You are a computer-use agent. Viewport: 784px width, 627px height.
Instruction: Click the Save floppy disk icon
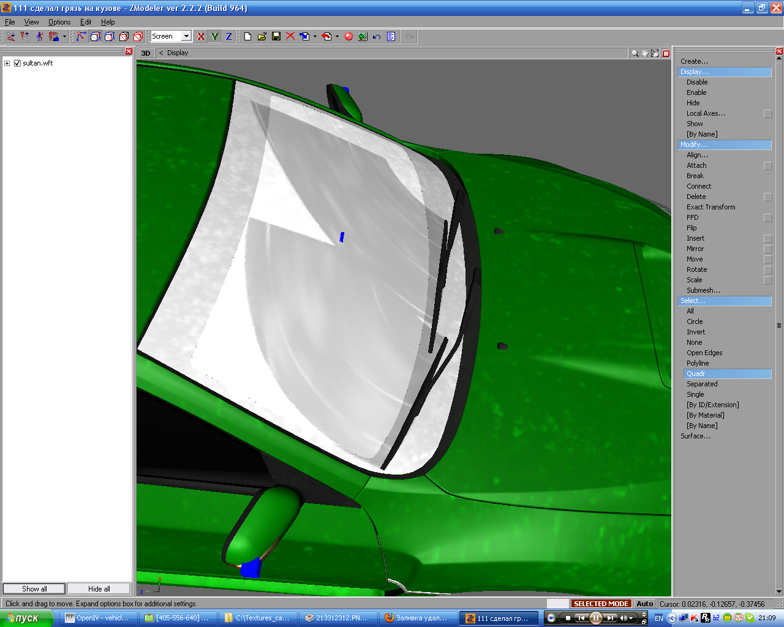276,37
